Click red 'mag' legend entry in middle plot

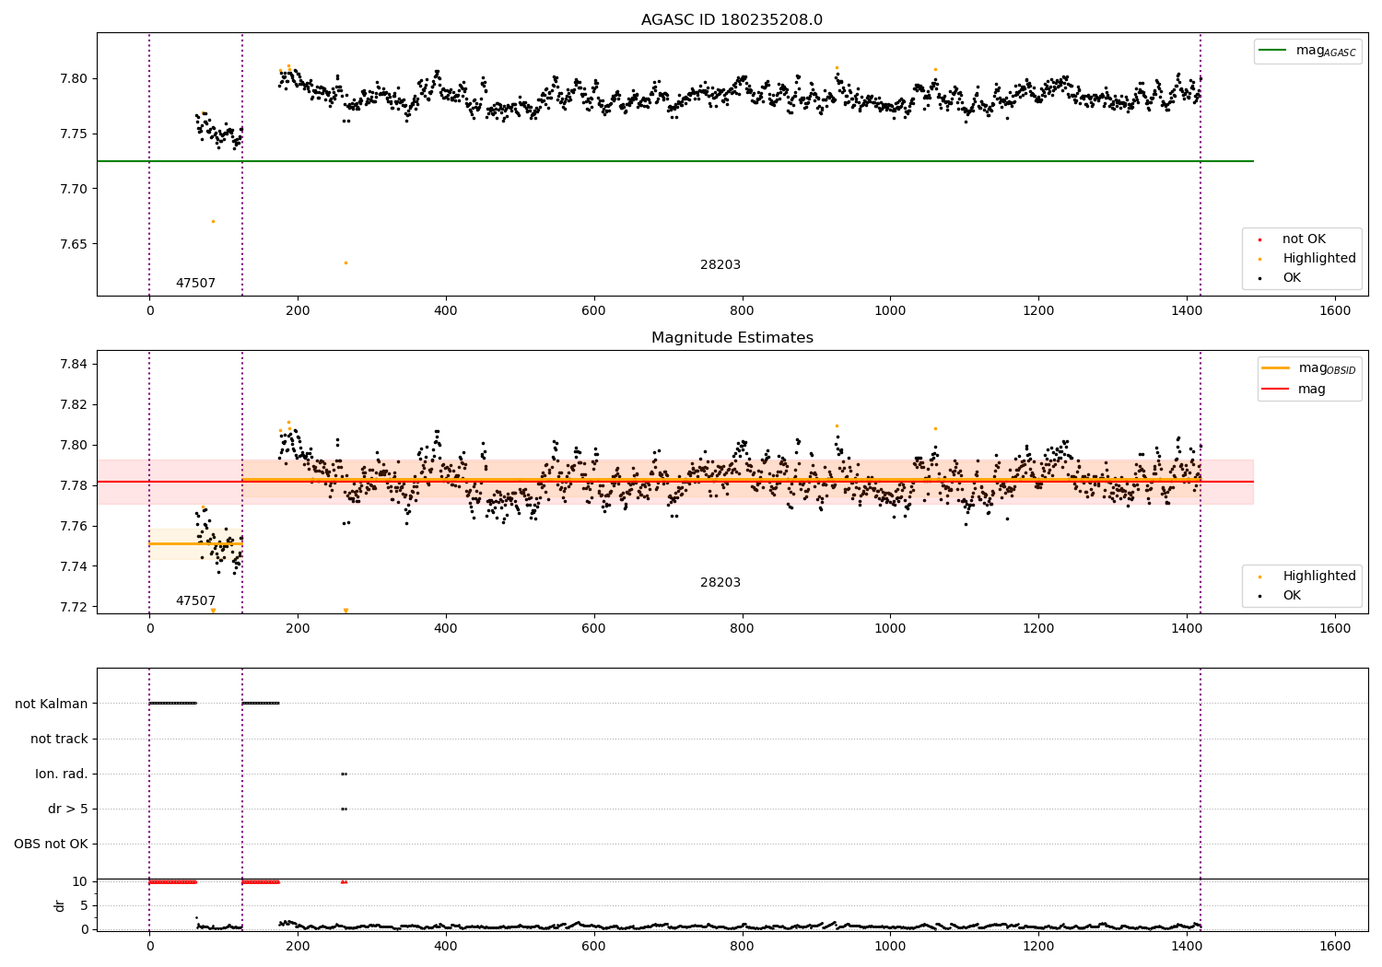(x=1294, y=390)
